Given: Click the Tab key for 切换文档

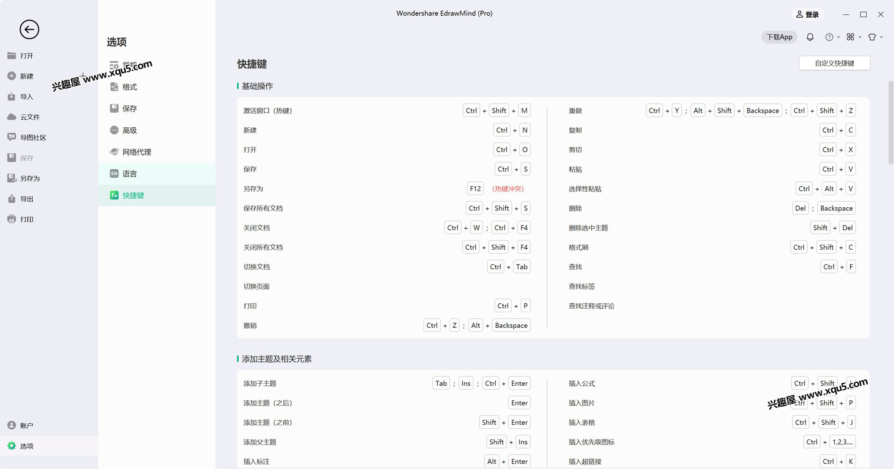Looking at the screenshot, I should [x=522, y=267].
